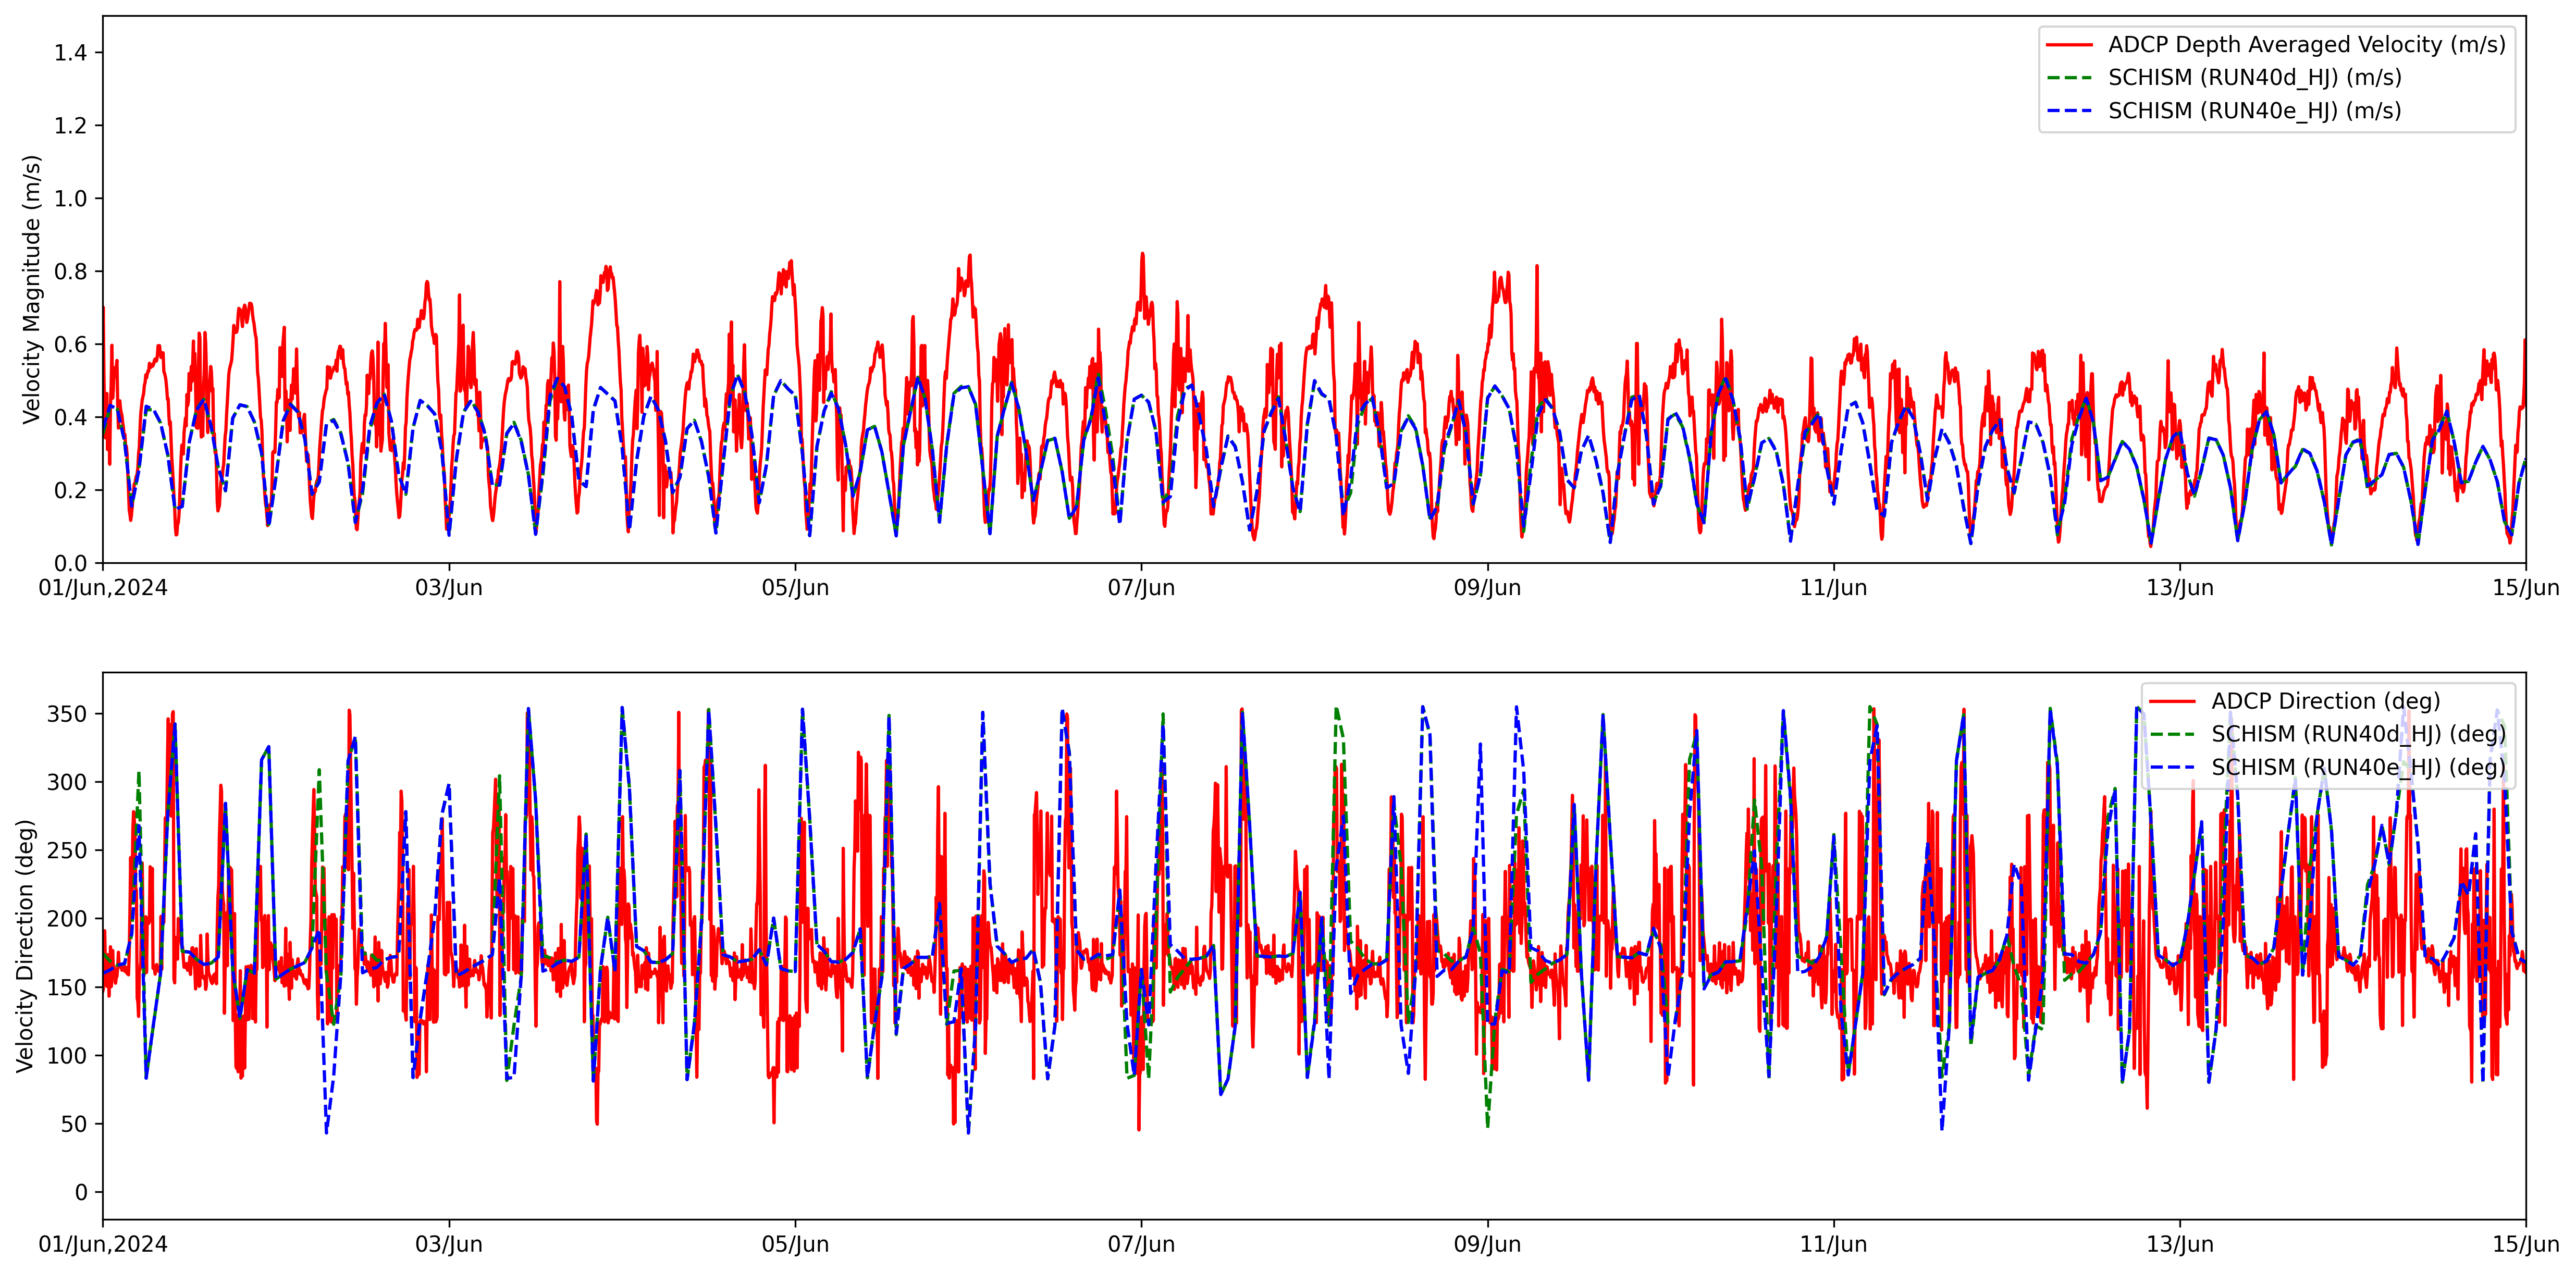2576x1272 pixels.
Task: Click the red ADCP Depth Averaged Velocity legend line
Action: coord(2069,45)
